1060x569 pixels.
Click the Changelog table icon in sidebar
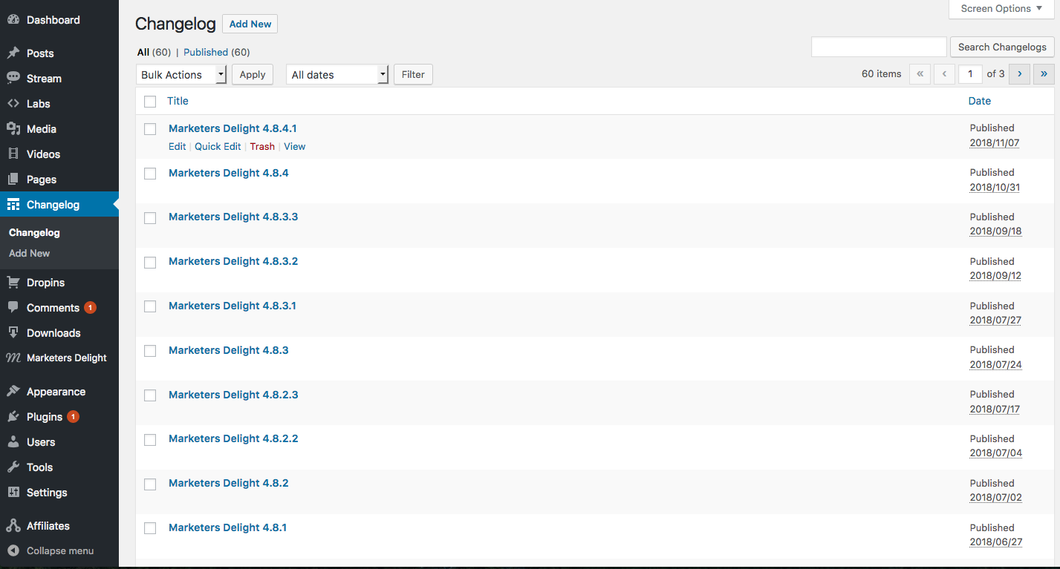pyautogui.click(x=13, y=205)
